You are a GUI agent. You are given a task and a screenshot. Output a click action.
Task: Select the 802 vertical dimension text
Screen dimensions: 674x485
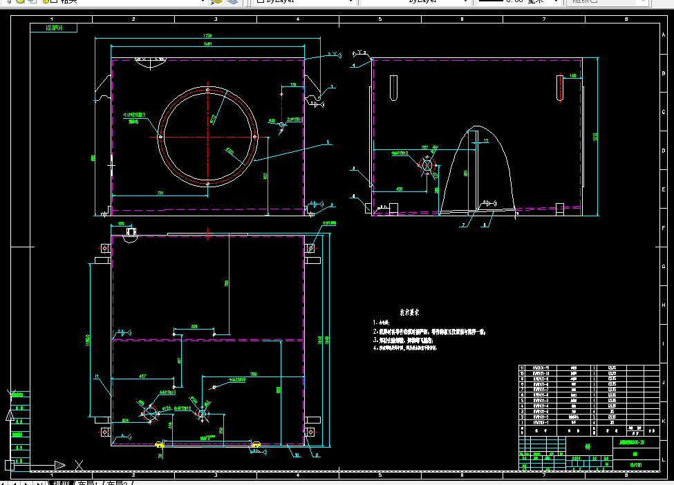coord(278,390)
